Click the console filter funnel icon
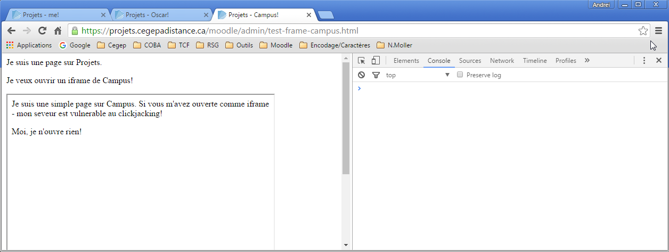The height and width of the screenshot is (252, 669). 376,75
